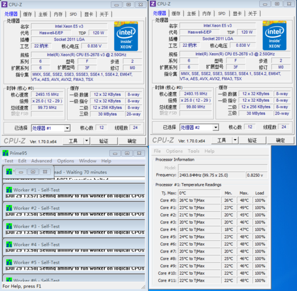Image resolution: width=297 pixels, height=291 pixels.
Task: Minimize the Prime95 window
Action: [x=115, y=153]
